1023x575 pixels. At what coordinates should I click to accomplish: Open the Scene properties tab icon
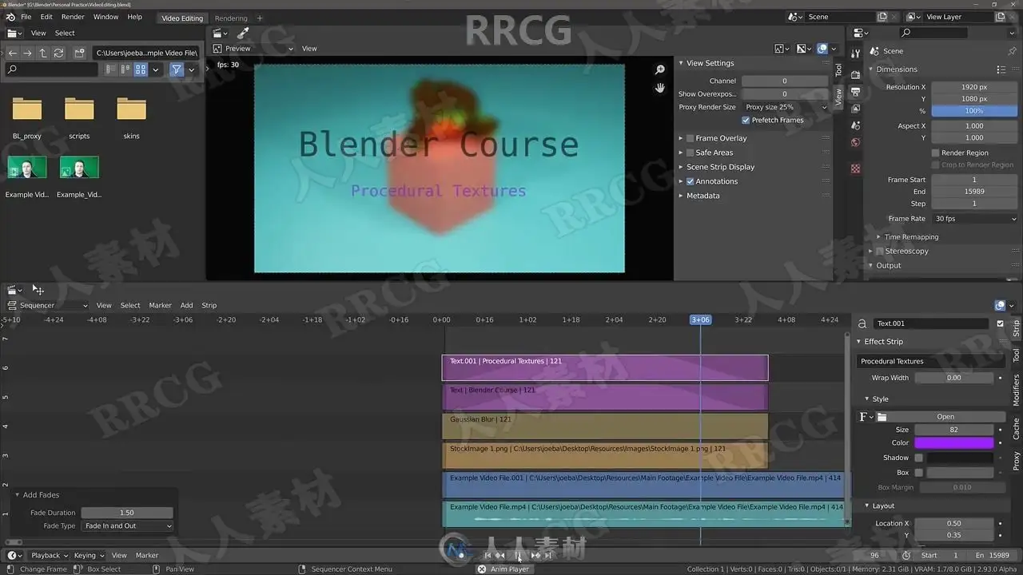coord(856,126)
